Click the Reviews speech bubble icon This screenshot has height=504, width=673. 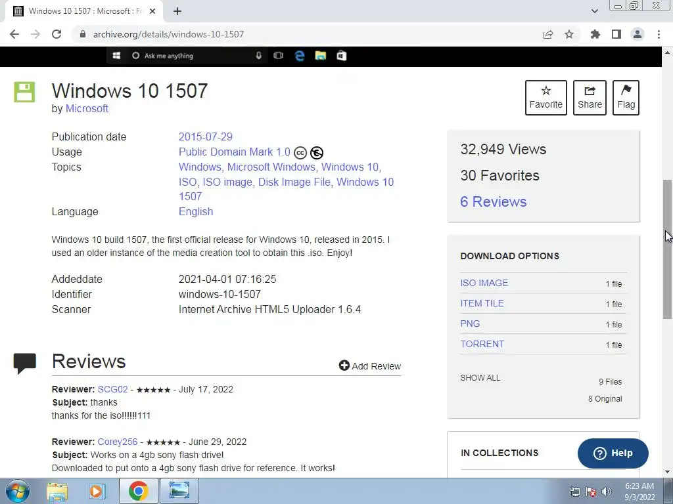[25, 364]
